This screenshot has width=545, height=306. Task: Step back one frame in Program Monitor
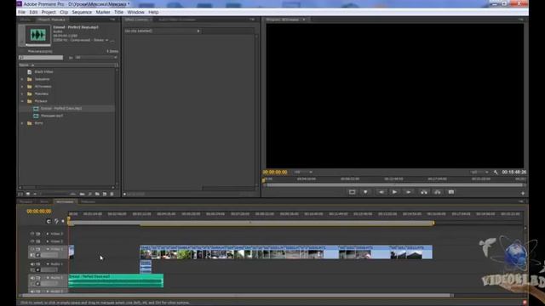pos(381,192)
